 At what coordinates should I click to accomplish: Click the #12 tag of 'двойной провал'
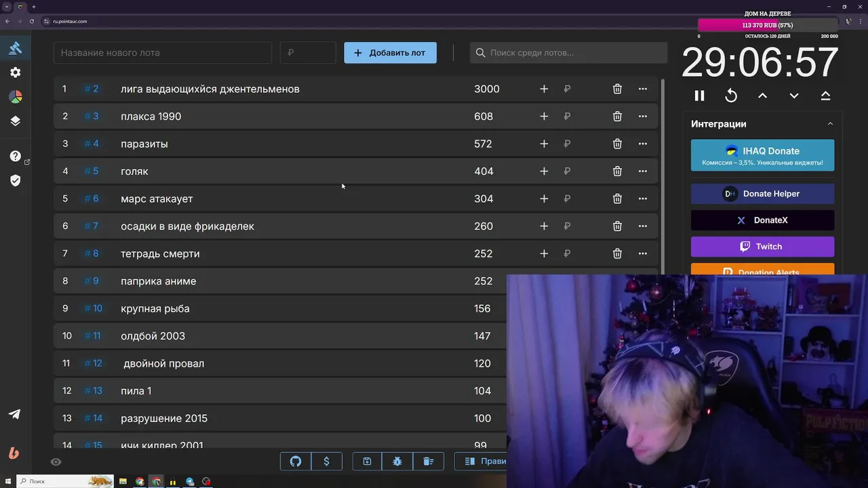(93, 363)
